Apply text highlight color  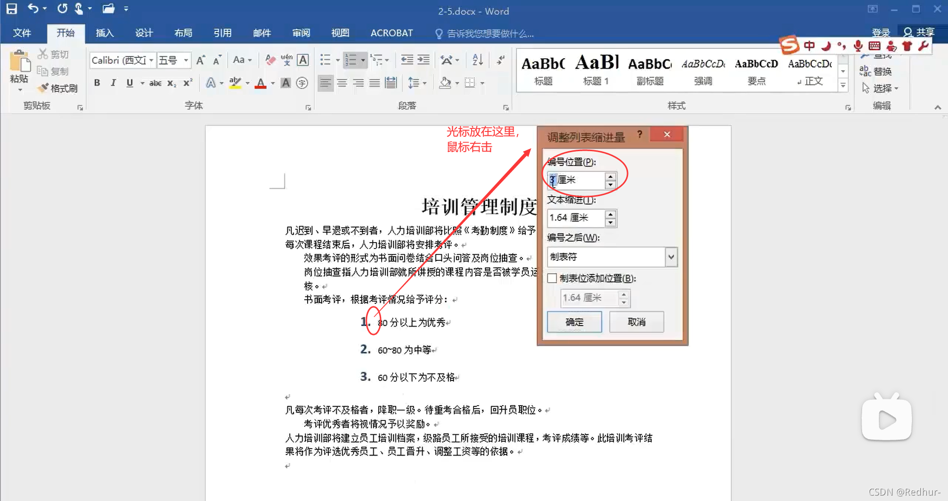(x=236, y=83)
